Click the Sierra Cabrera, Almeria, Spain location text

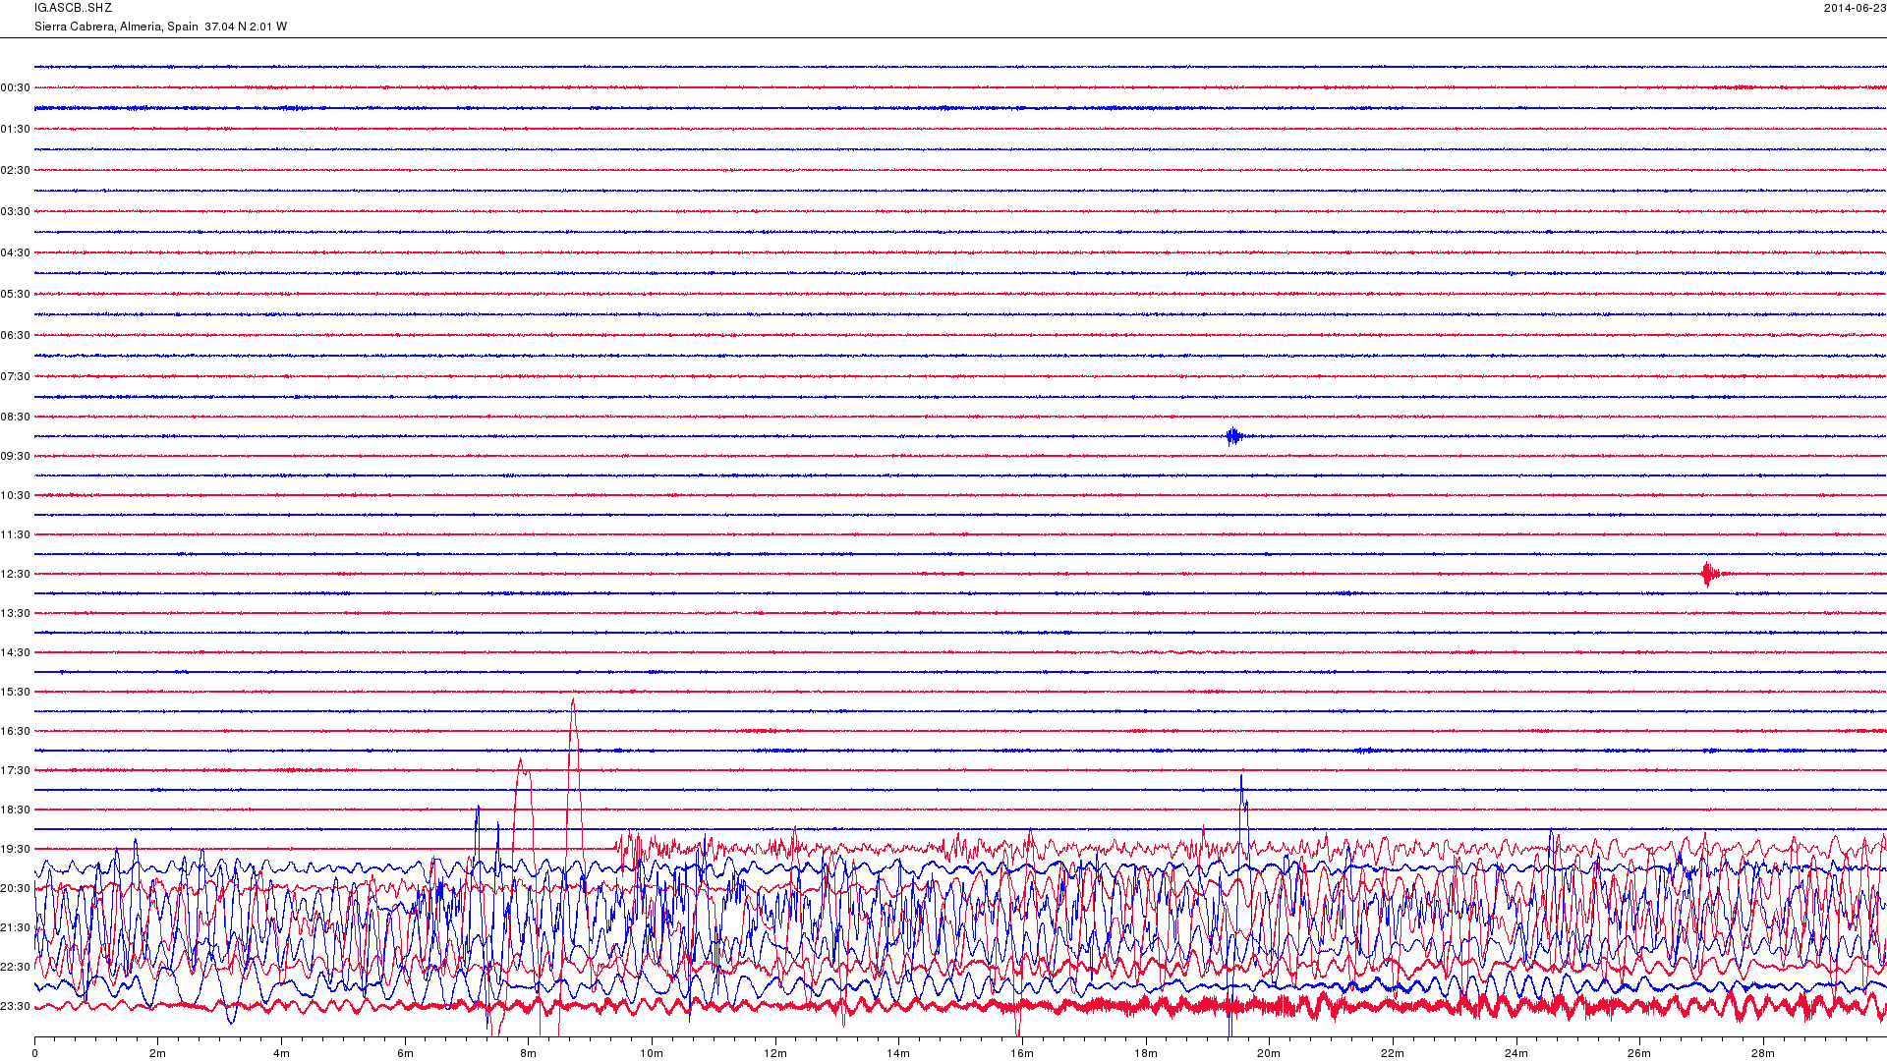pos(116,27)
